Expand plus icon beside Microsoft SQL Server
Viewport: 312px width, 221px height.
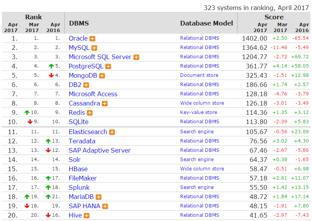pos(136,57)
